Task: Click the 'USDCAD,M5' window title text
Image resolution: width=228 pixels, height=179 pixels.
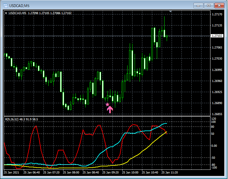Action: 19,6
